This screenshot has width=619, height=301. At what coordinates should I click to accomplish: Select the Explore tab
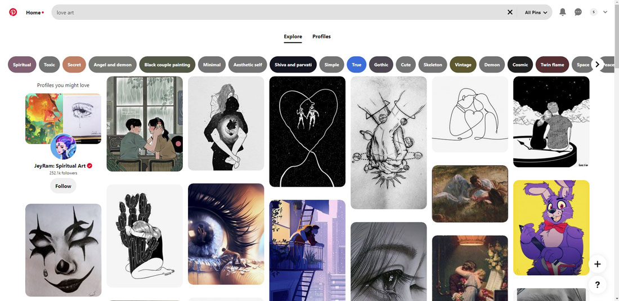pyautogui.click(x=293, y=37)
